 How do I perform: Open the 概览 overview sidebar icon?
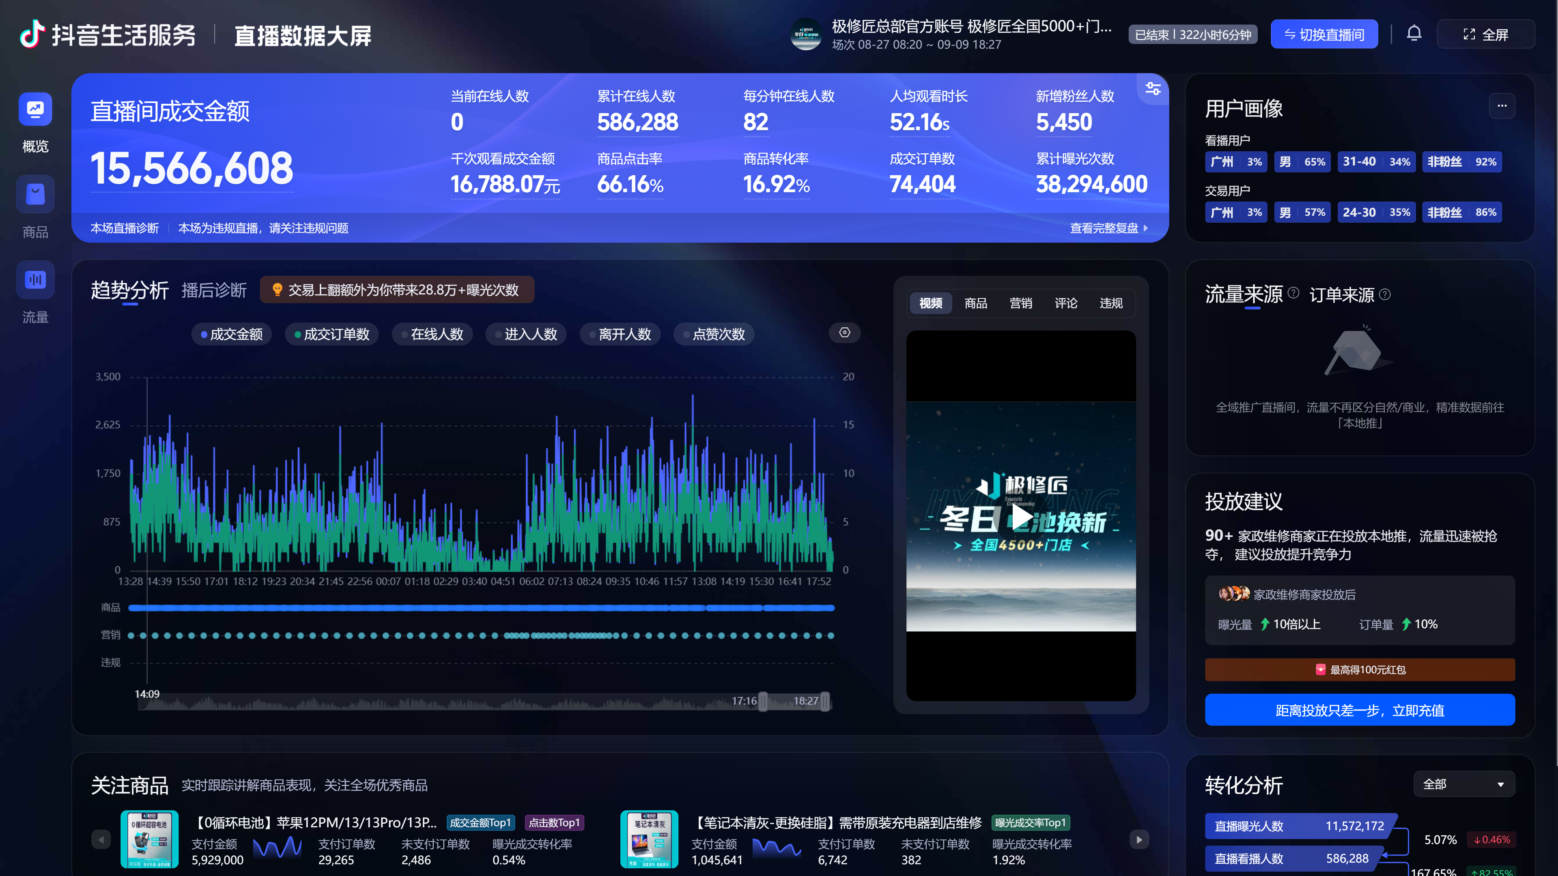pyautogui.click(x=35, y=109)
